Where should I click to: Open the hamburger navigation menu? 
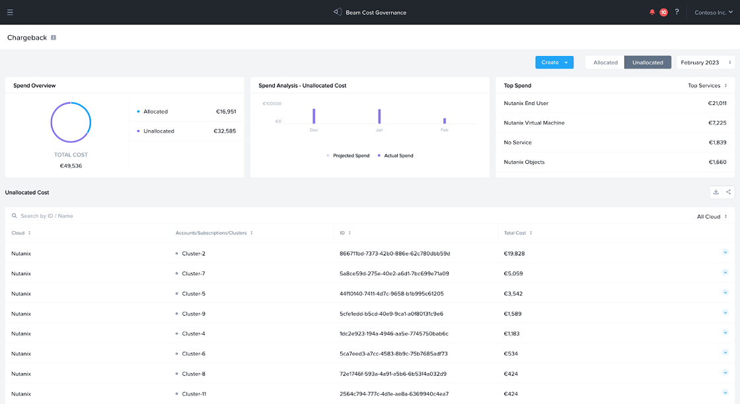[x=10, y=12]
